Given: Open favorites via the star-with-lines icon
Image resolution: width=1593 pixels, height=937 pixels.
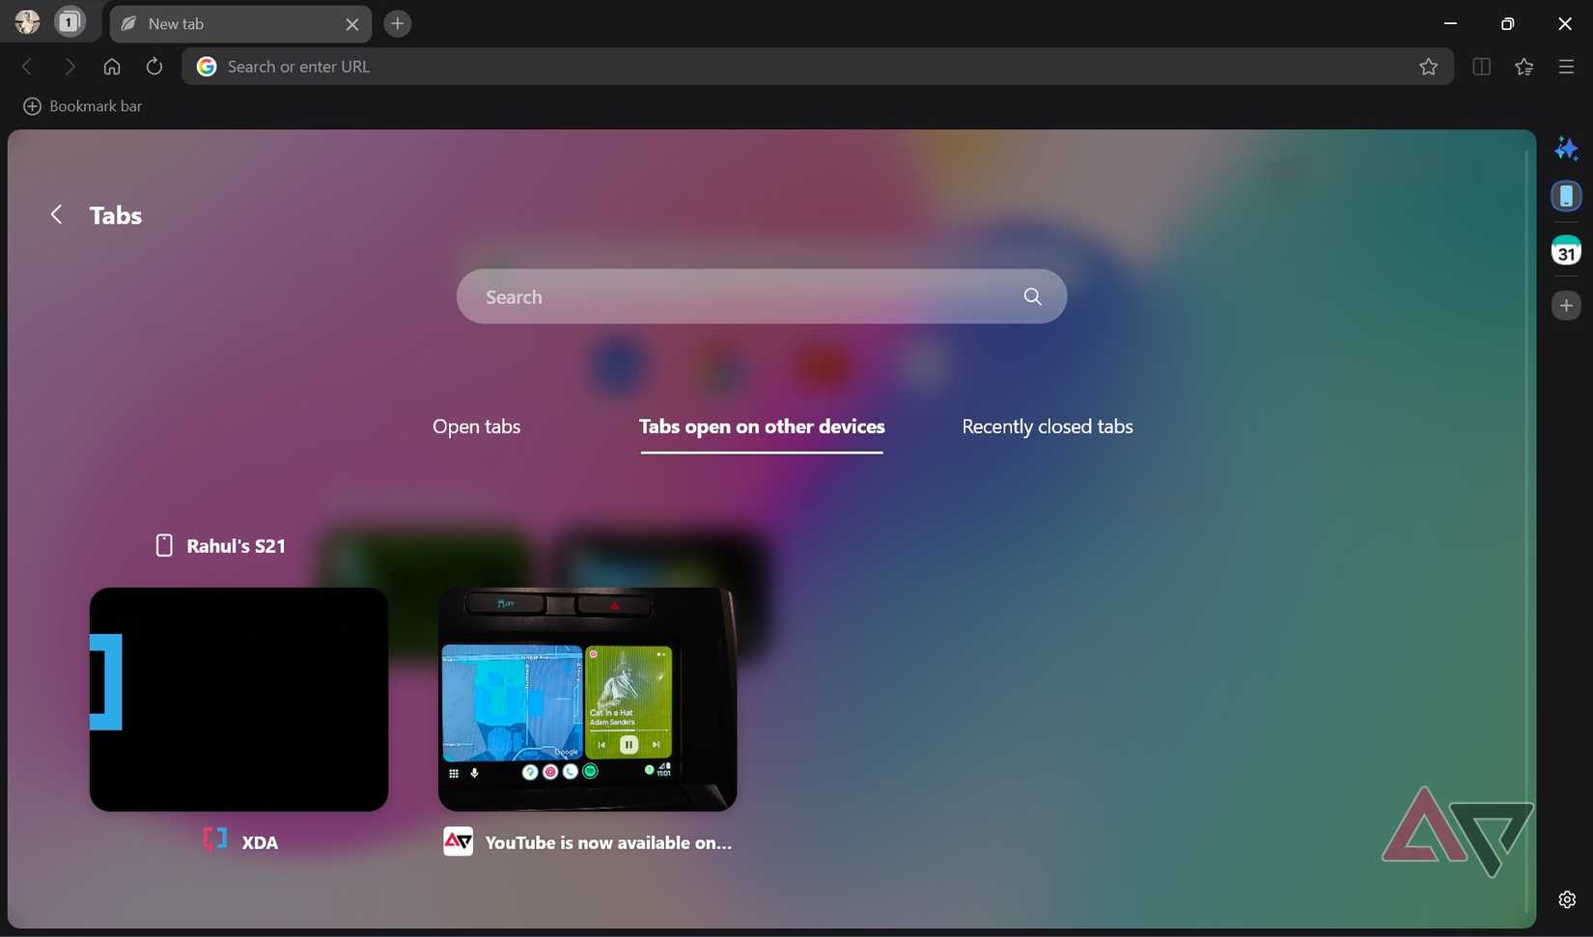Looking at the screenshot, I should pos(1523,66).
